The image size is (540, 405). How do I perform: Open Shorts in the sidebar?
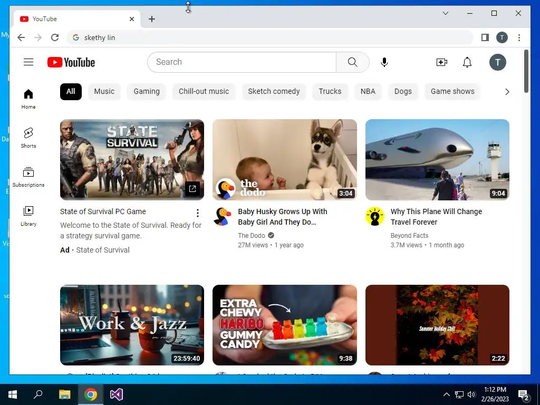[28, 138]
